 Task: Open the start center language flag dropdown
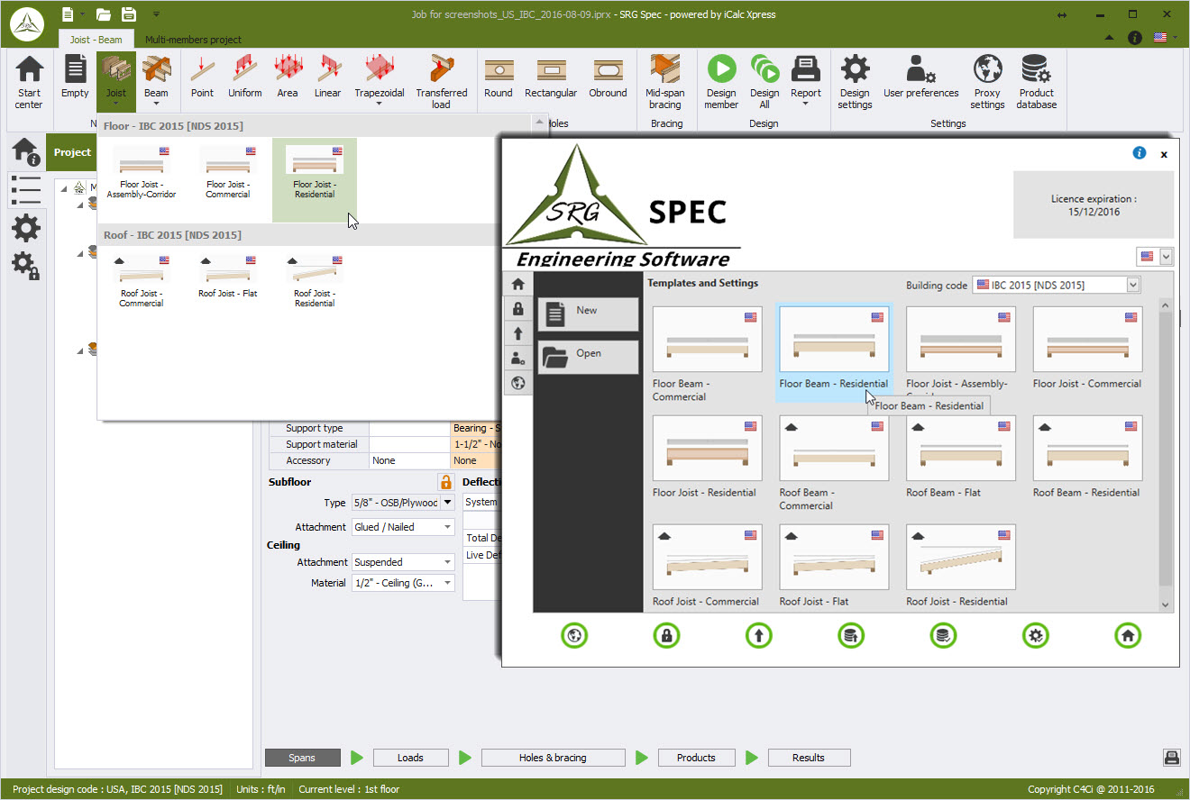(x=1155, y=257)
